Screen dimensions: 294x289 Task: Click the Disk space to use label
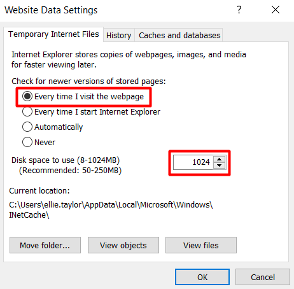(x=66, y=160)
